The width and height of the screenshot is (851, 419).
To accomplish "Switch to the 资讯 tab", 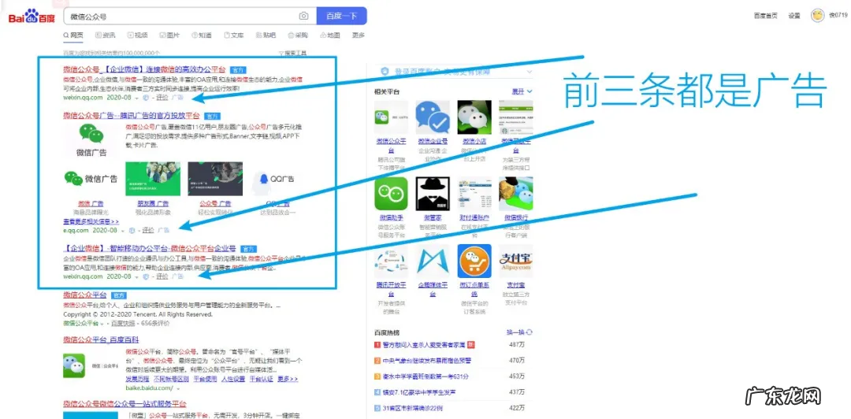I will [106, 35].
